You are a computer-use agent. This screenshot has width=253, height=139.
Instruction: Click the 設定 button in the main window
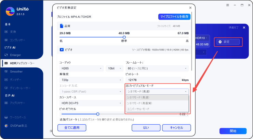pos(228,42)
